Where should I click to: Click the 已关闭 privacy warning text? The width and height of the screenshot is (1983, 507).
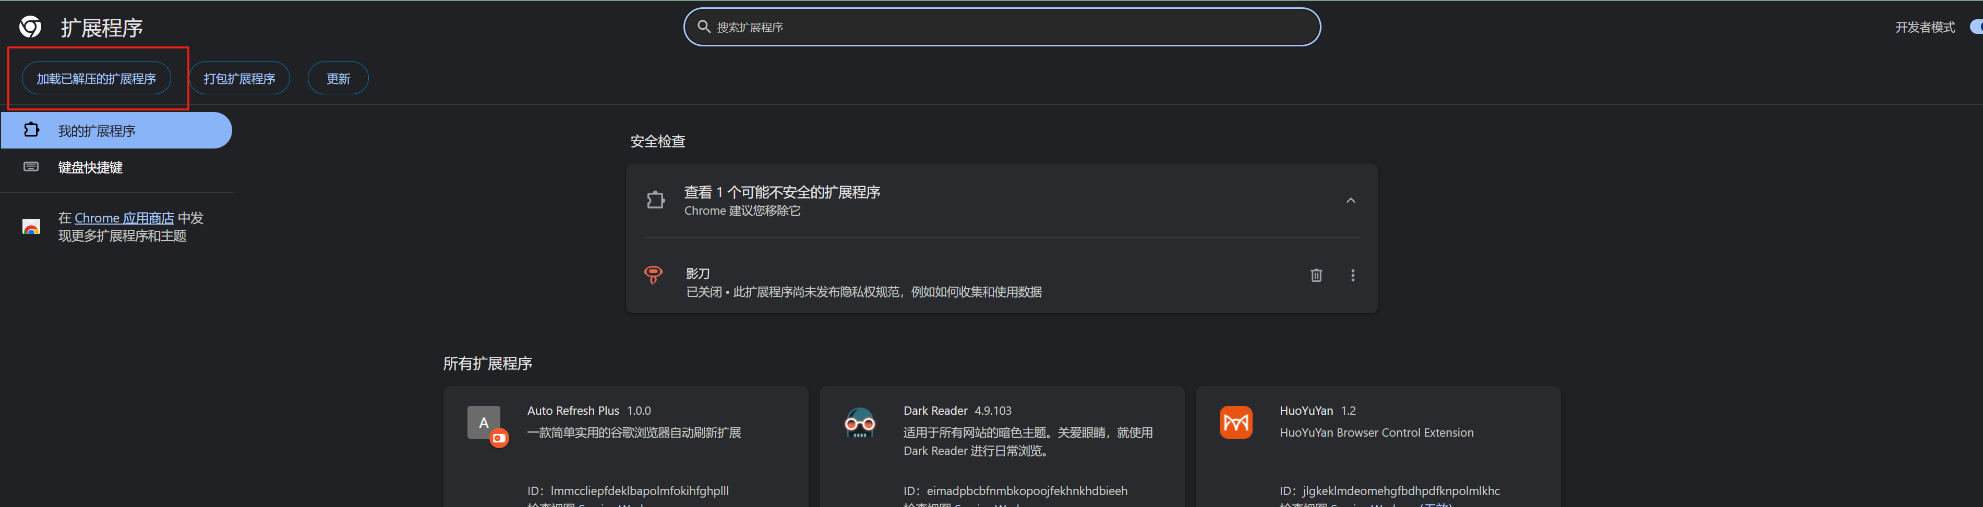click(x=864, y=292)
